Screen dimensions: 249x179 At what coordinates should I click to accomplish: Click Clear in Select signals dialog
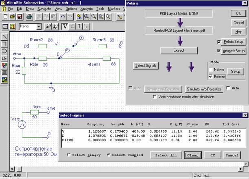193,155
